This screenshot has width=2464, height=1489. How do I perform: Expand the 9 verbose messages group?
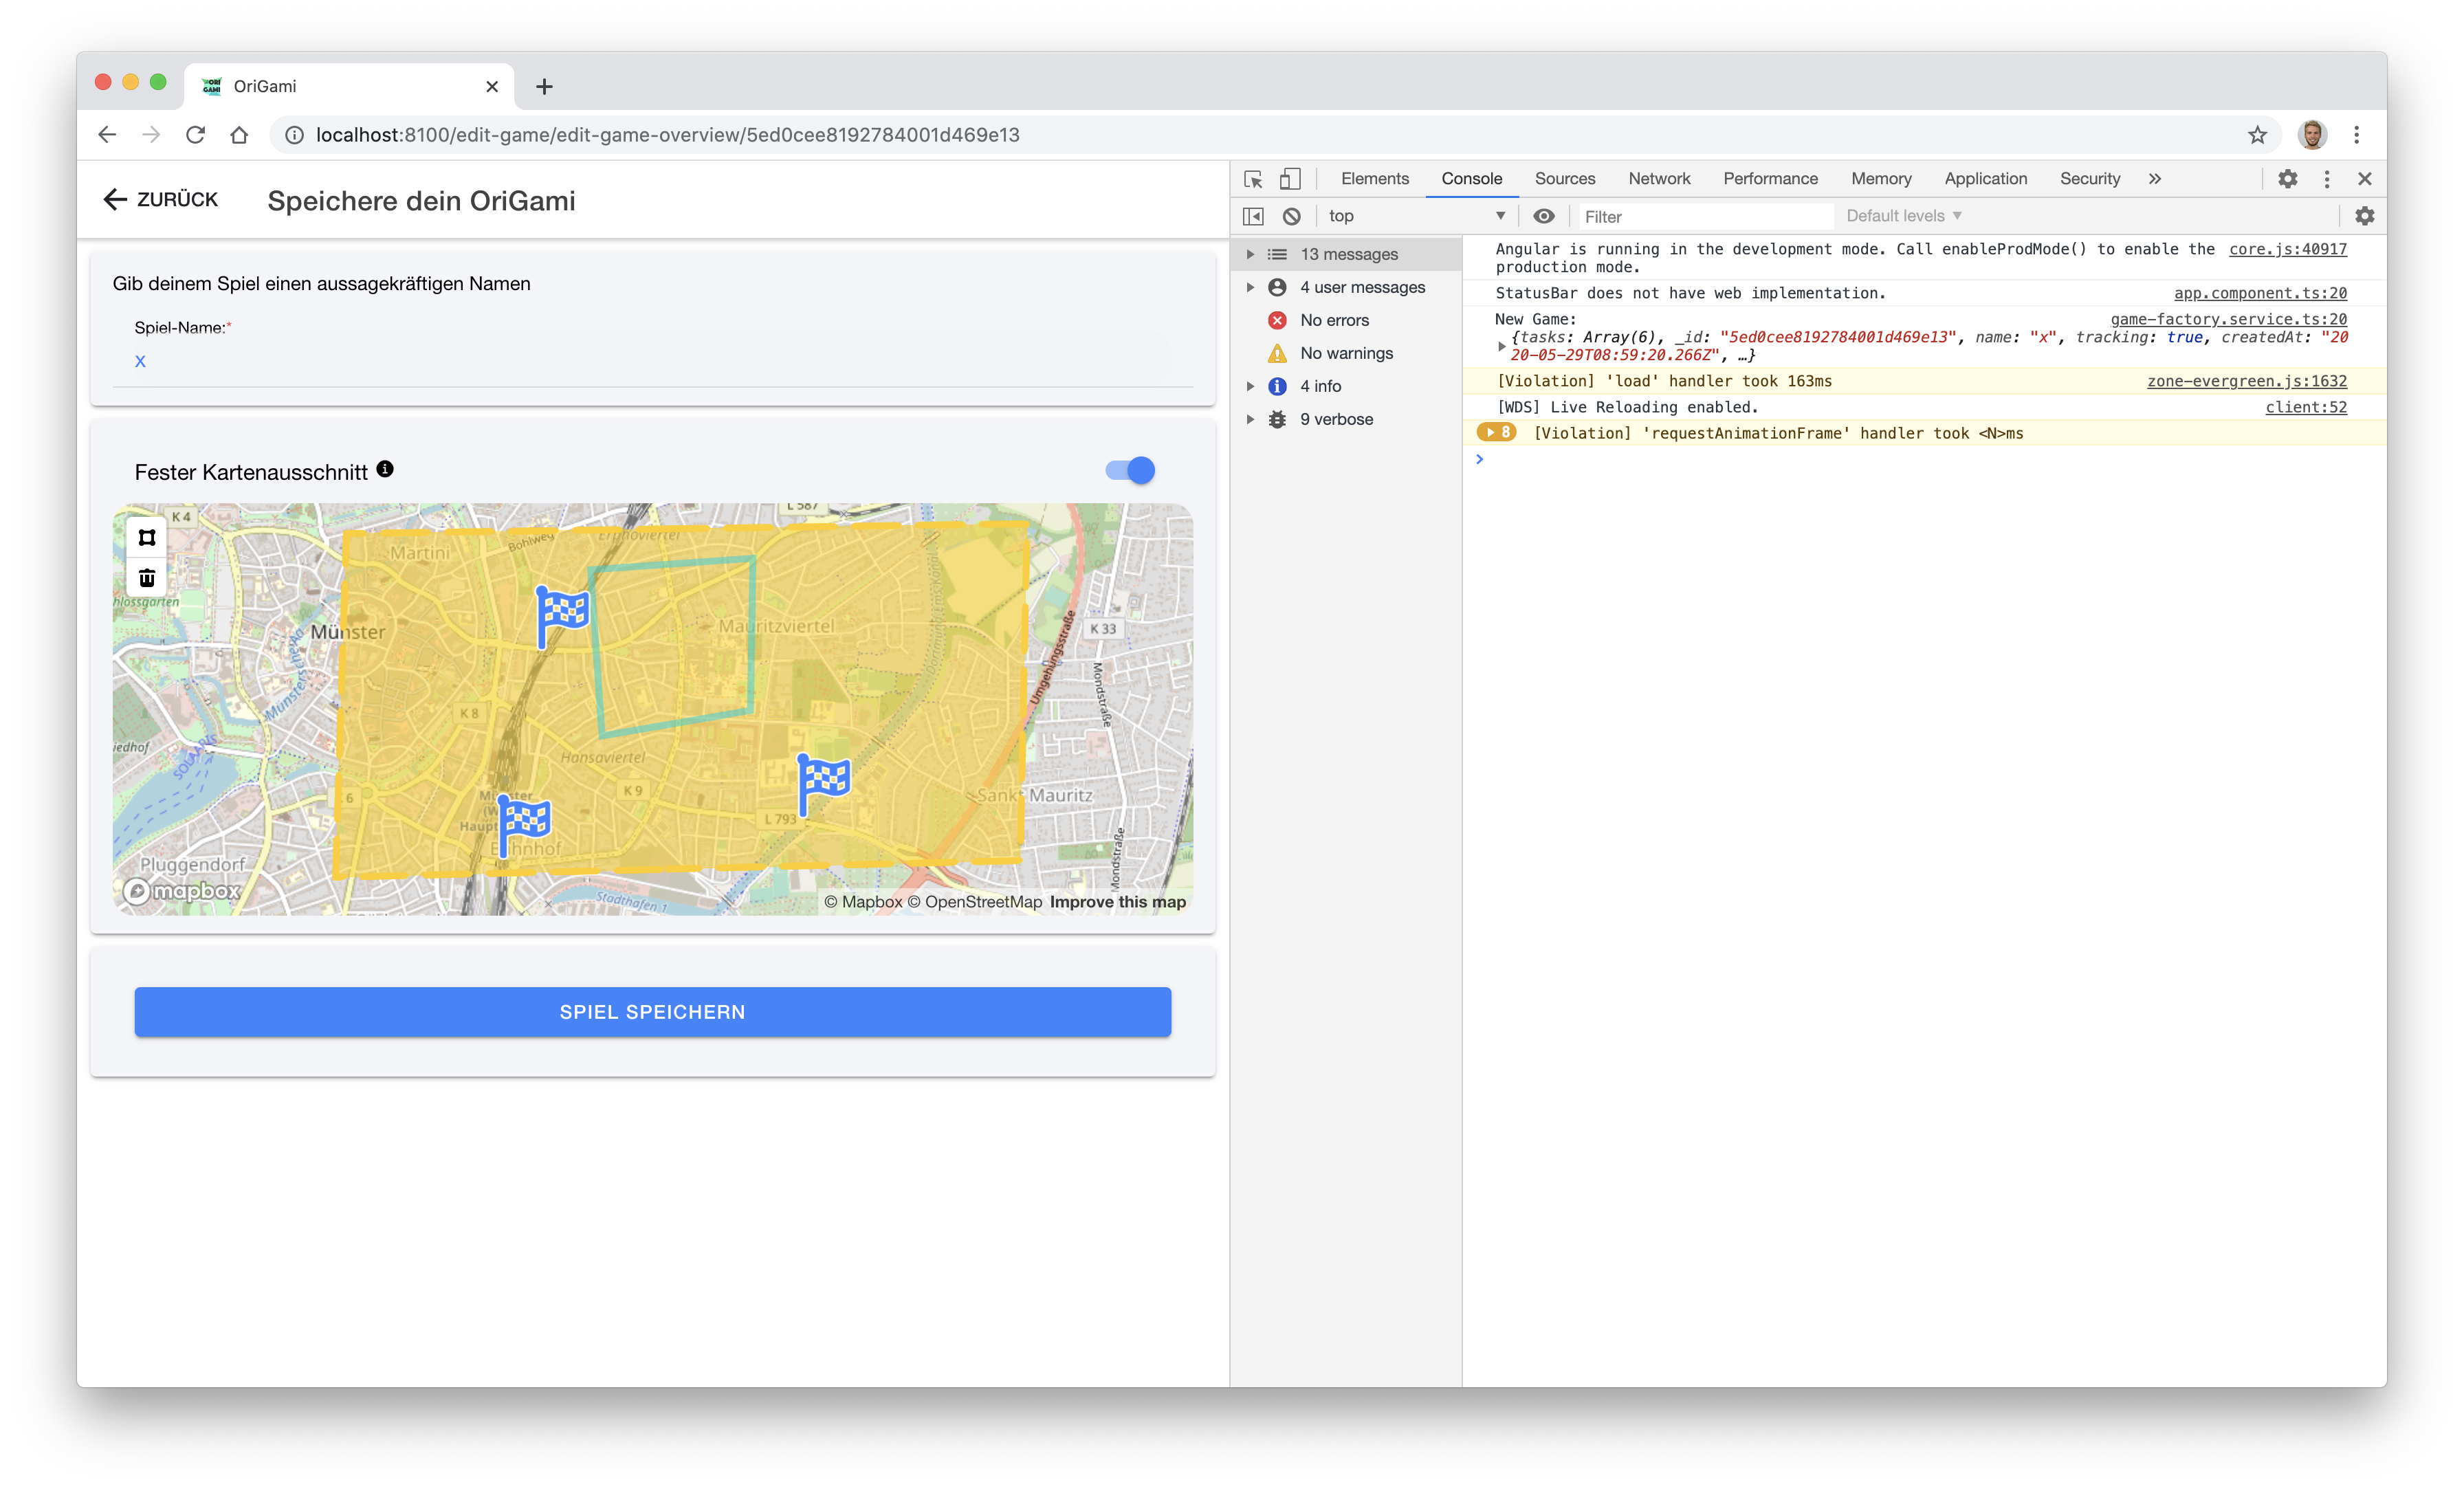[x=1251, y=419]
